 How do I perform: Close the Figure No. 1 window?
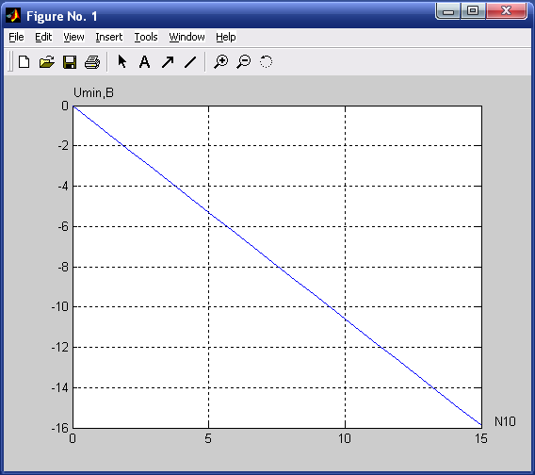507,11
